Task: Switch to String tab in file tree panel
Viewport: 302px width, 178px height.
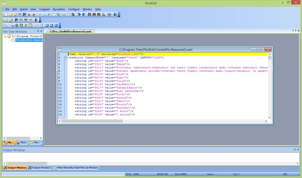Action: (23, 143)
